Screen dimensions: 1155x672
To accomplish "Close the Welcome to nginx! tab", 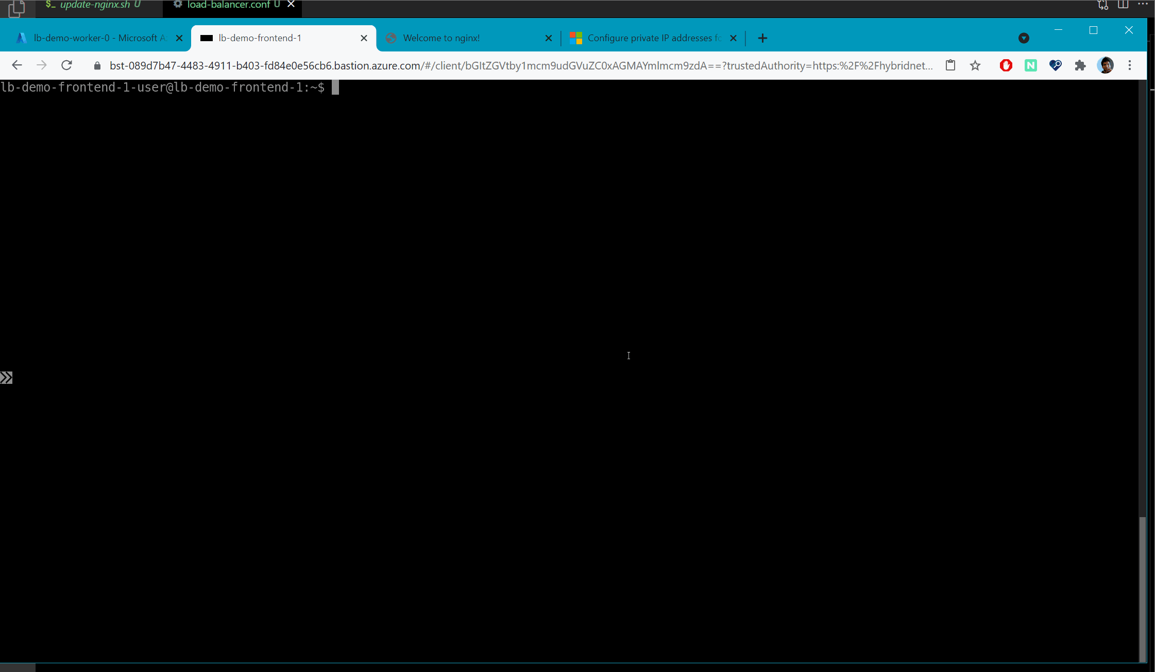I will click(x=549, y=38).
